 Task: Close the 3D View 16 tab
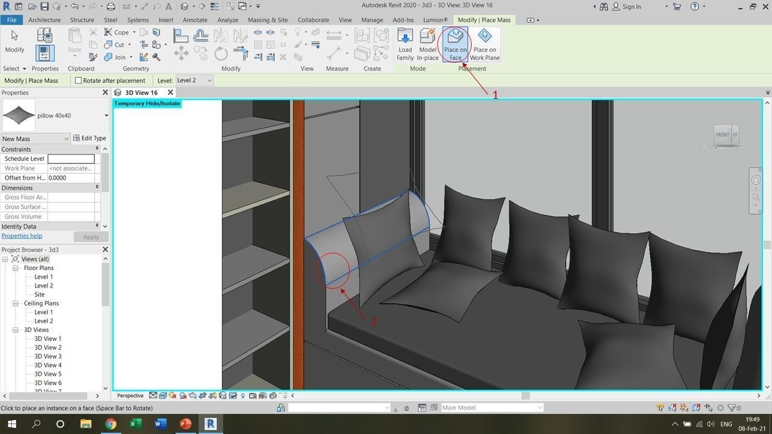(170, 93)
